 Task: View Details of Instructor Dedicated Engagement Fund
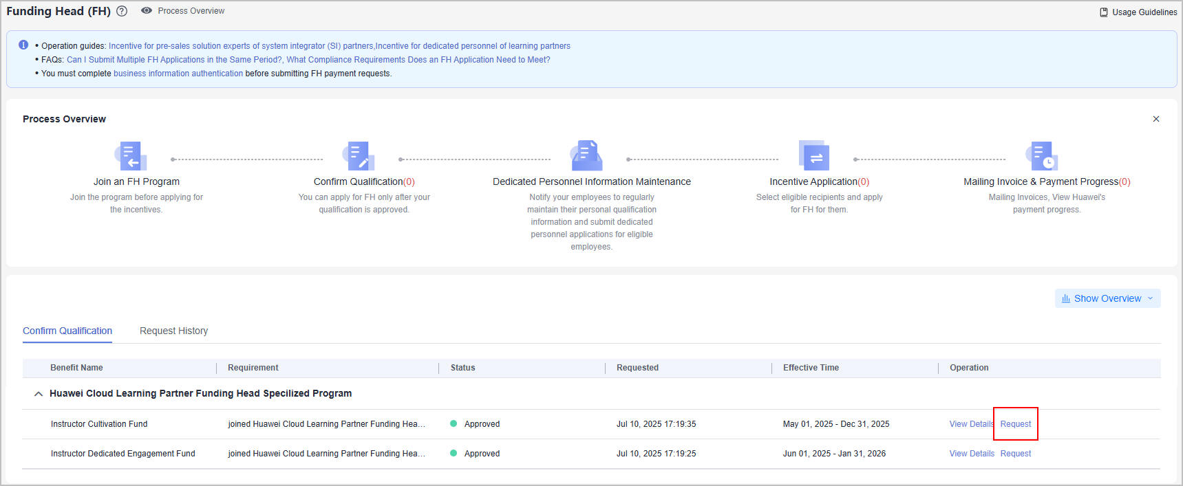[x=971, y=454]
